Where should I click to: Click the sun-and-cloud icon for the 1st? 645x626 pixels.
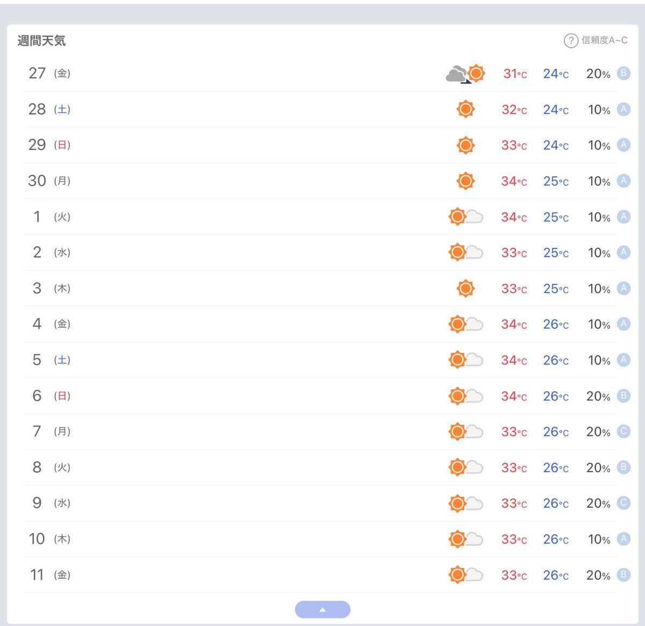coord(465,217)
